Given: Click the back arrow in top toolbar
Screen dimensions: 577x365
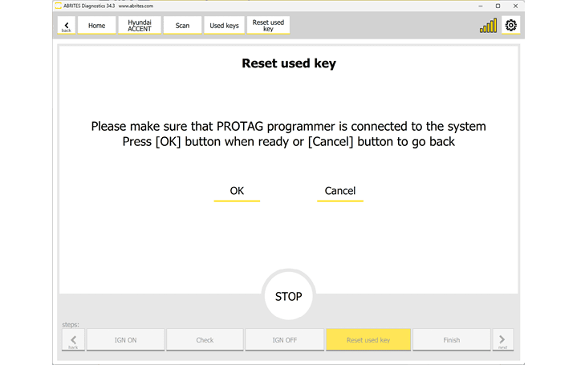Looking at the screenshot, I should click(x=67, y=26).
